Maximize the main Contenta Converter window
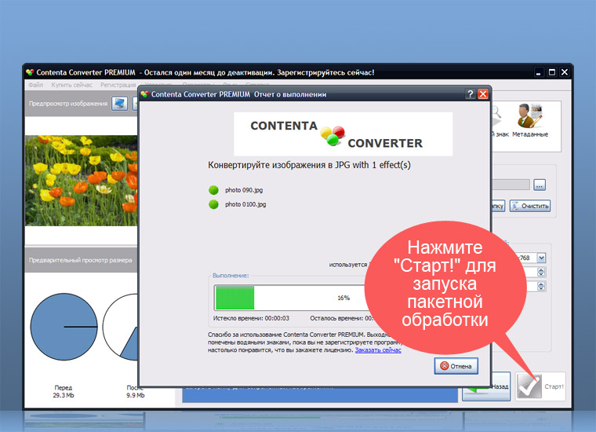This screenshot has height=432, width=596. coord(551,72)
